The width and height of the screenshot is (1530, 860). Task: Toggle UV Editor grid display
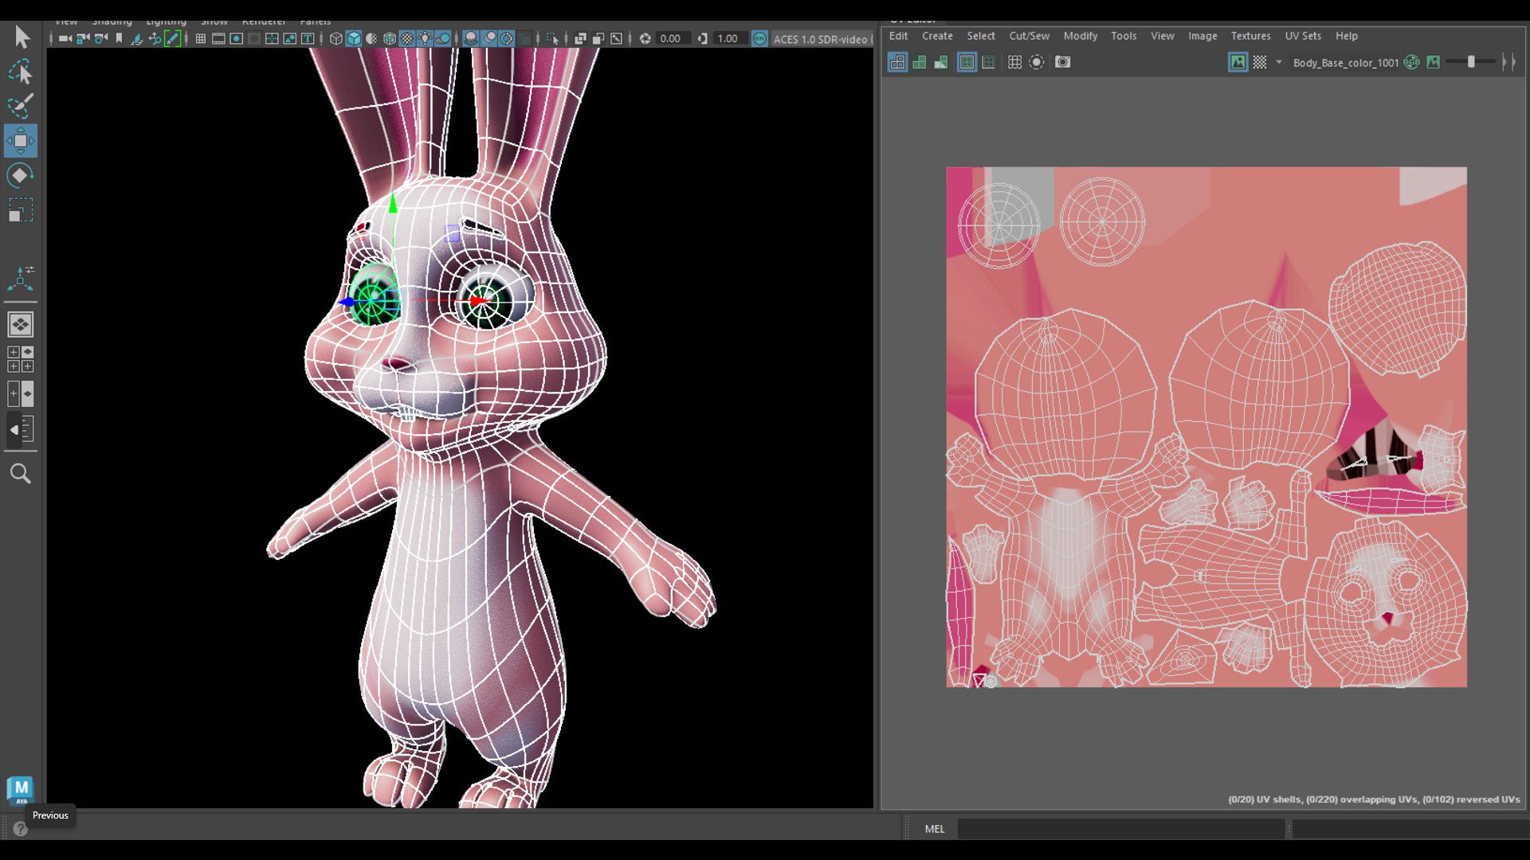click(x=1014, y=62)
